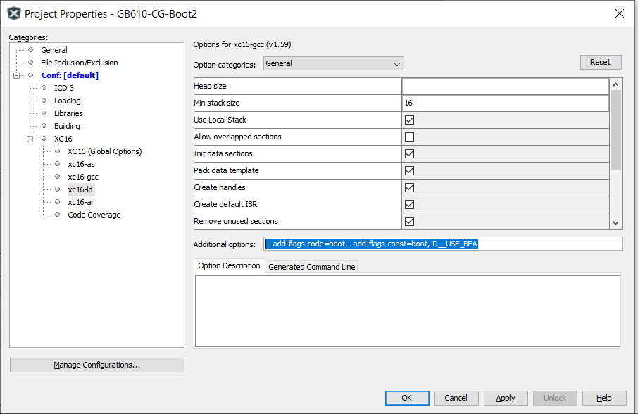Open the Libraries category
Image resolution: width=638 pixels, height=414 pixels.
tap(68, 113)
